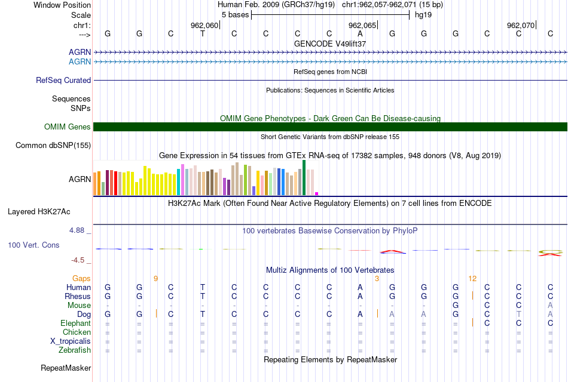Click the Scale label on the left
Viewport: 568px width, 382px height.
[x=81, y=15]
